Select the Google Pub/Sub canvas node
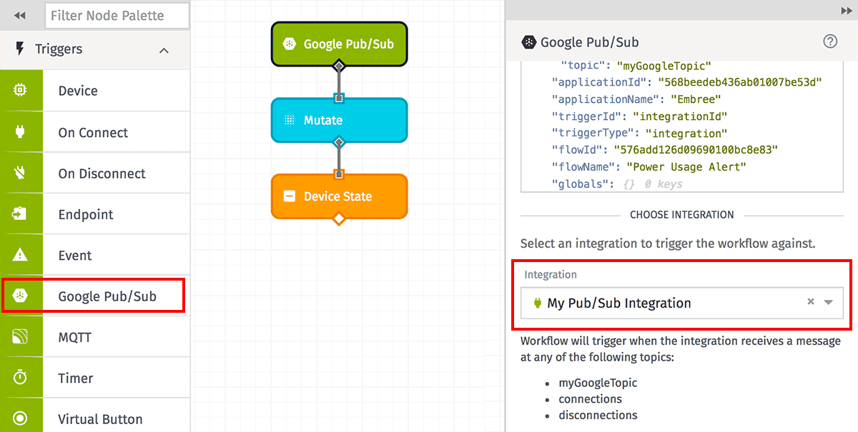Image resolution: width=858 pixels, height=432 pixels. pyautogui.click(x=339, y=44)
